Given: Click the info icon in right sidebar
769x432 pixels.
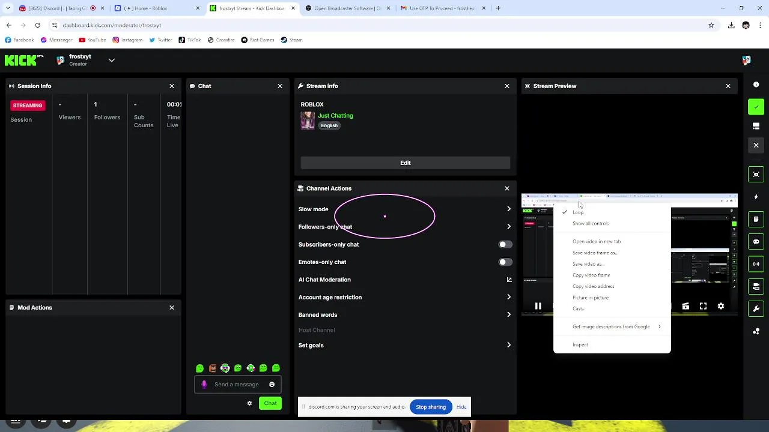Looking at the screenshot, I should 756,85.
